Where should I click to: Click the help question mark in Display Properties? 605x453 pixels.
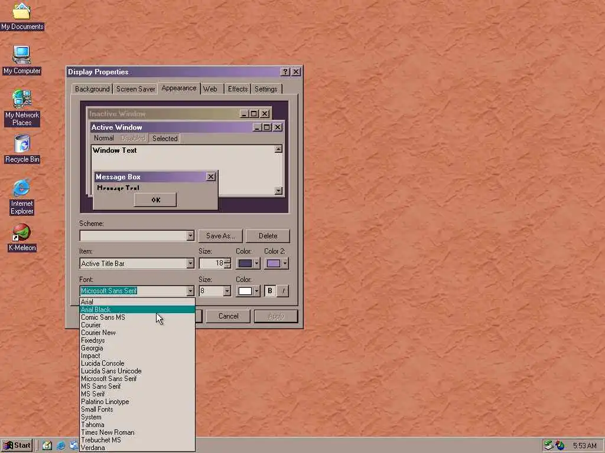(285, 71)
